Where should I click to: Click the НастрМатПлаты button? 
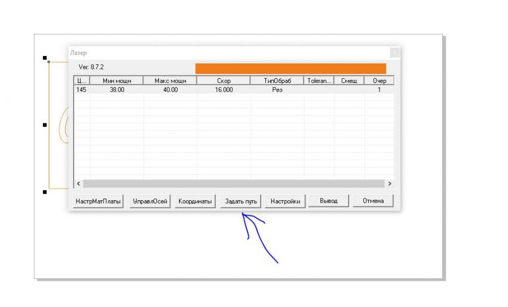pyautogui.click(x=99, y=201)
